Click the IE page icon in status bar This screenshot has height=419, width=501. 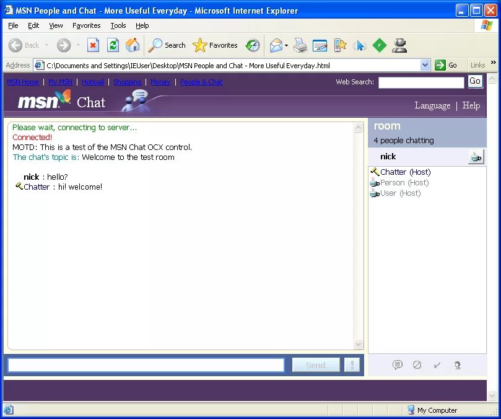click(8, 410)
